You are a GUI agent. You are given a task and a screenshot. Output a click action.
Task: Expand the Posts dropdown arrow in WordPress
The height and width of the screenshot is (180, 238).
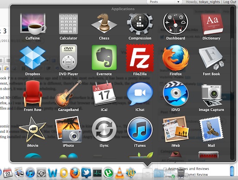point(178,2)
